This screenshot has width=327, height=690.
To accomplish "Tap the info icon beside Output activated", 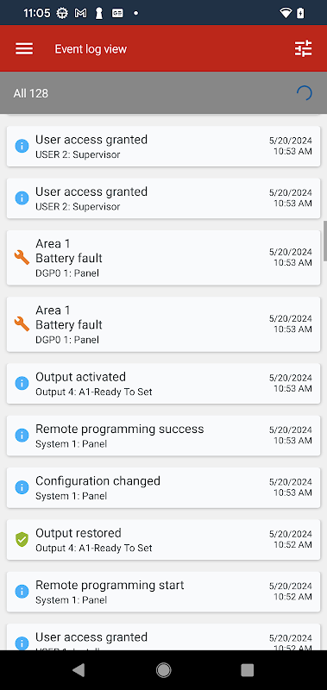I will [22, 383].
